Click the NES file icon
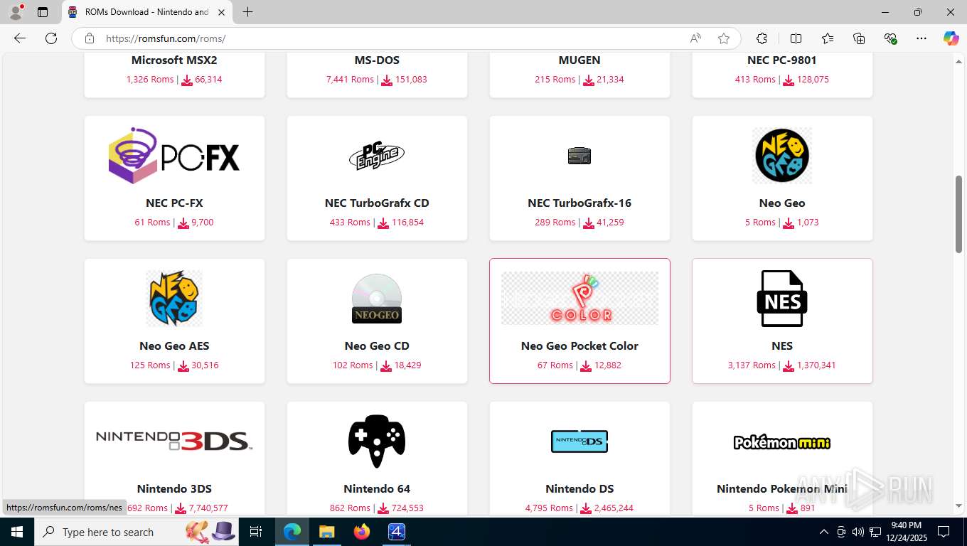This screenshot has width=967, height=546. (782, 299)
